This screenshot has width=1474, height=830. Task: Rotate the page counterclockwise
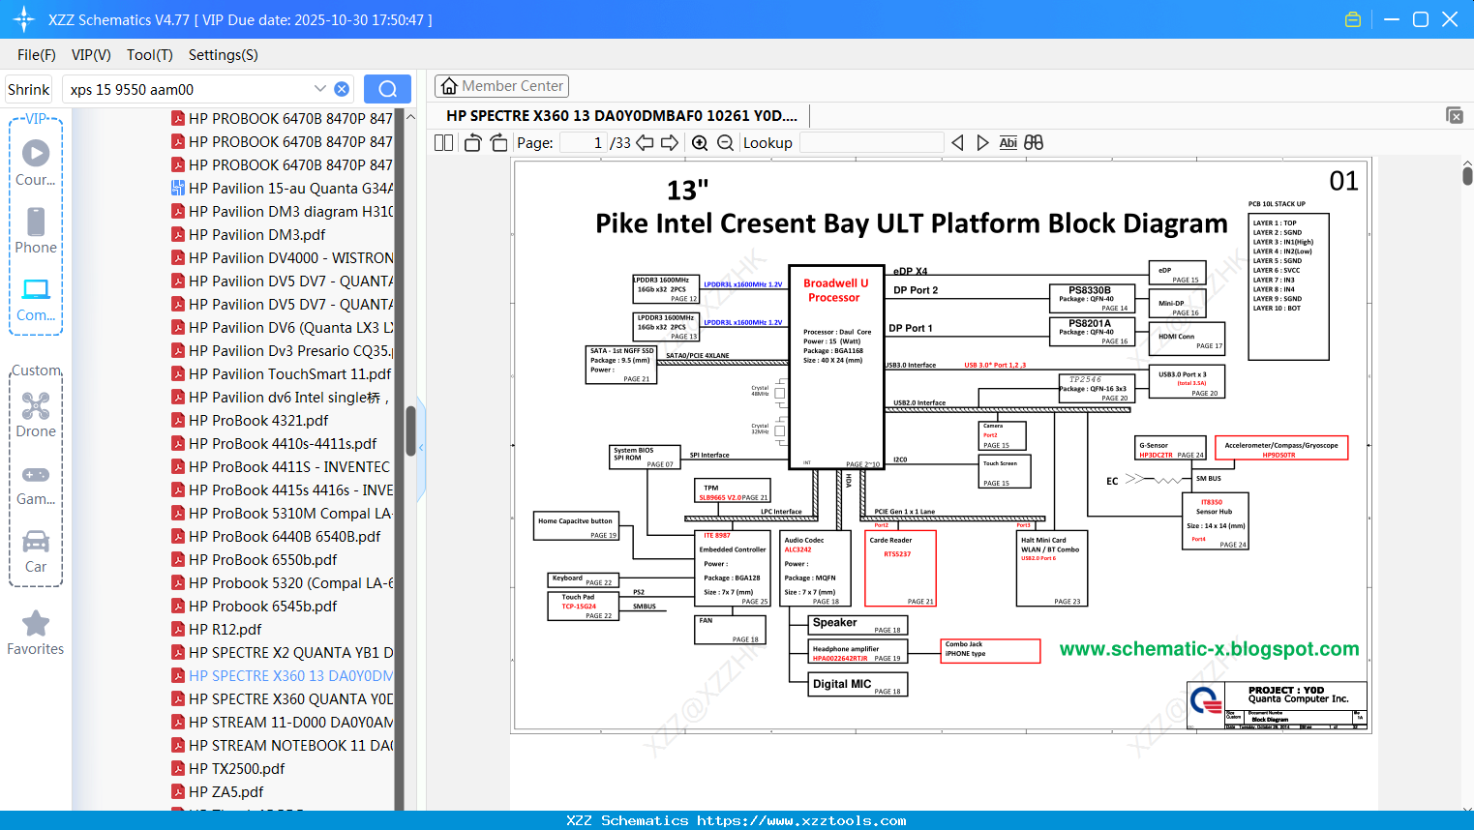pos(472,142)
